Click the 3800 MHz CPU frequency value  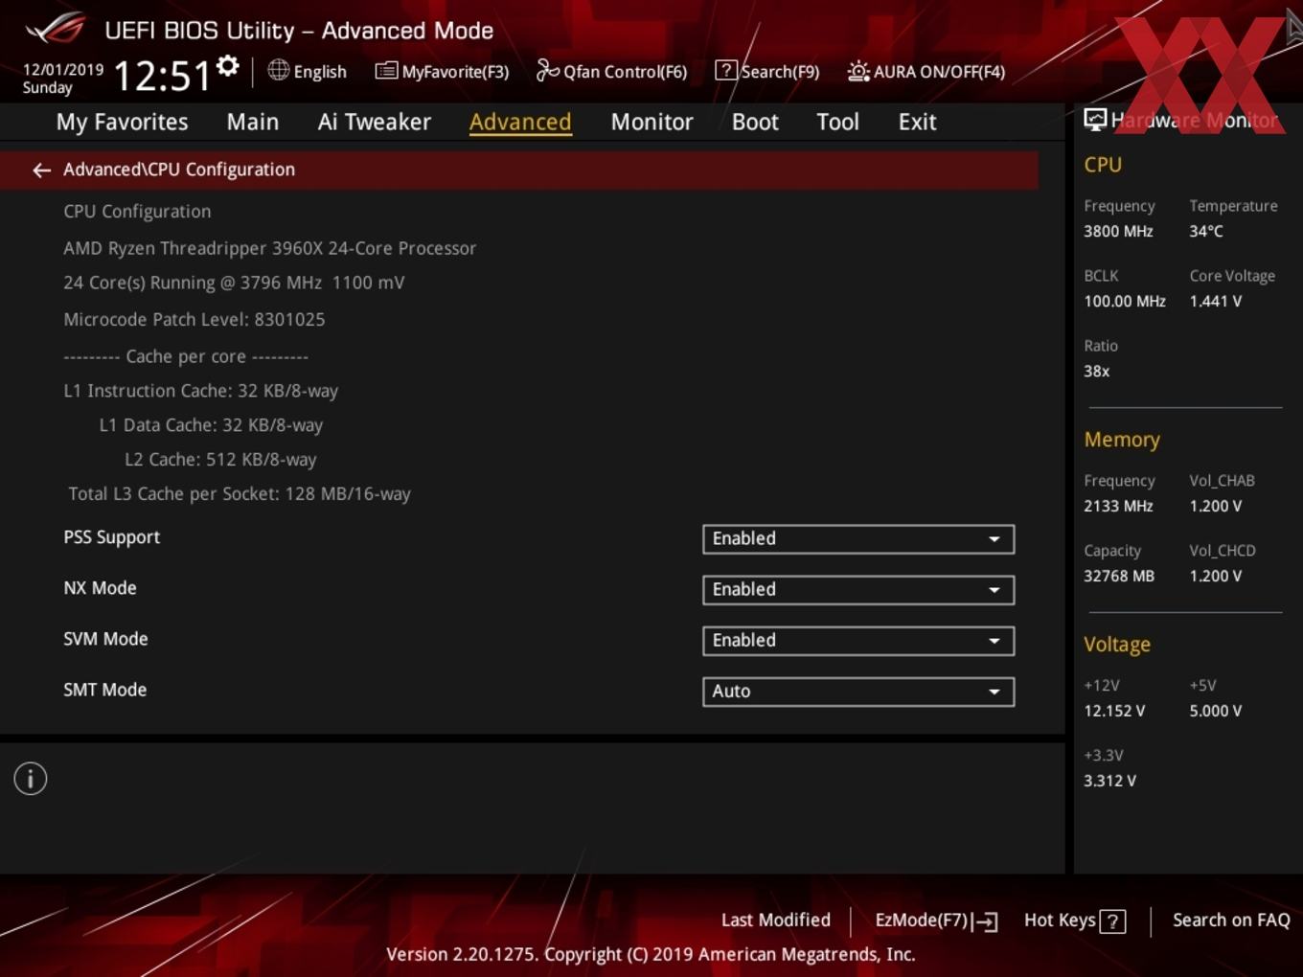1118,231
